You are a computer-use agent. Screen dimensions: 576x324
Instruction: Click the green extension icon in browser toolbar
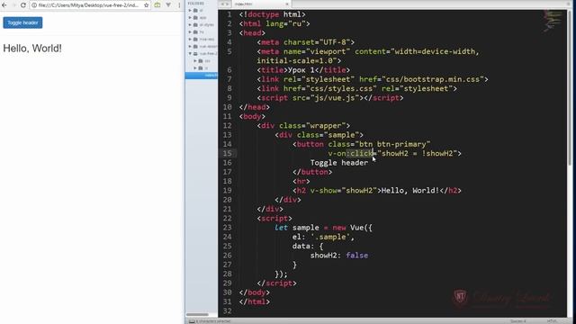point(157,5)
